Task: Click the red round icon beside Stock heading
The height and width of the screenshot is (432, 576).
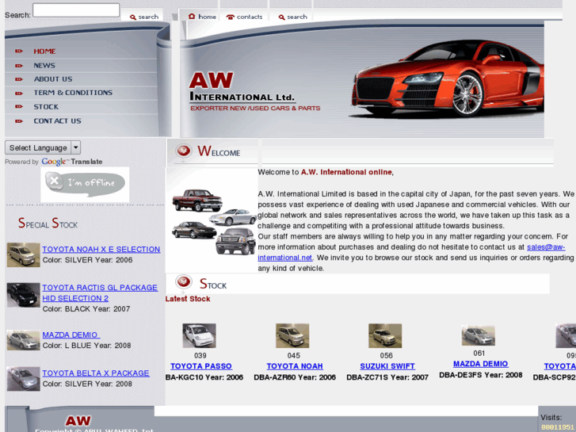Action: 183,282
